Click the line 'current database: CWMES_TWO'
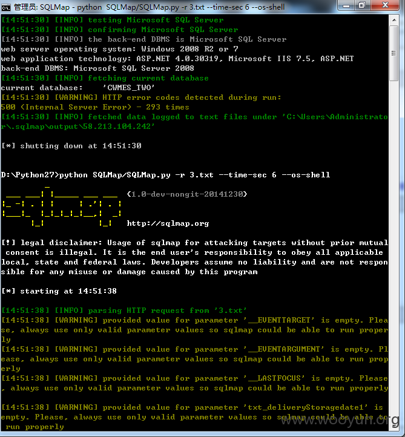Viewport: 405px width, 437px height. click(77, 88)
